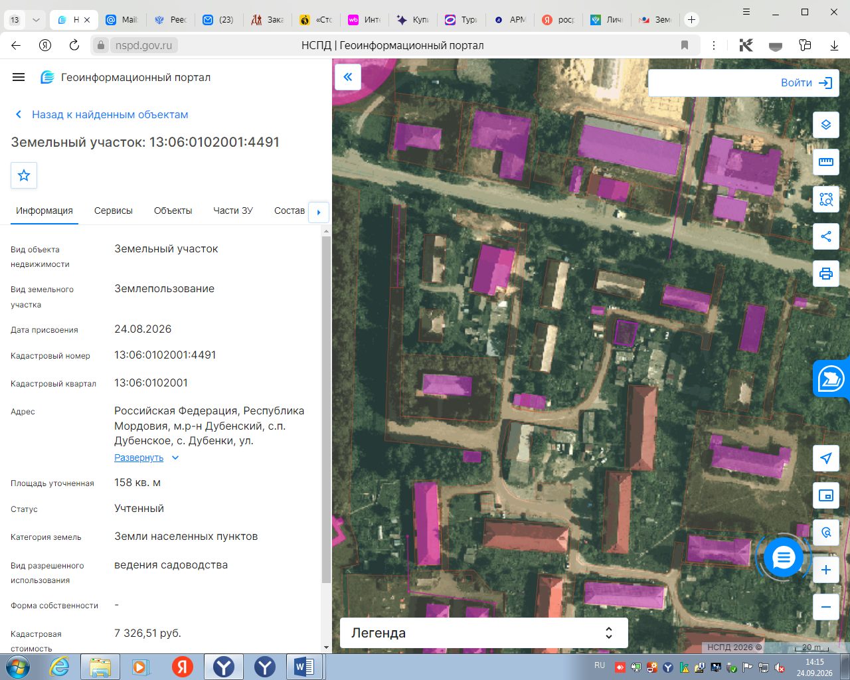This screenshot has height=680, width=850.
Task: Click the Развернуть link under address
Action: (x=139, y=458)
